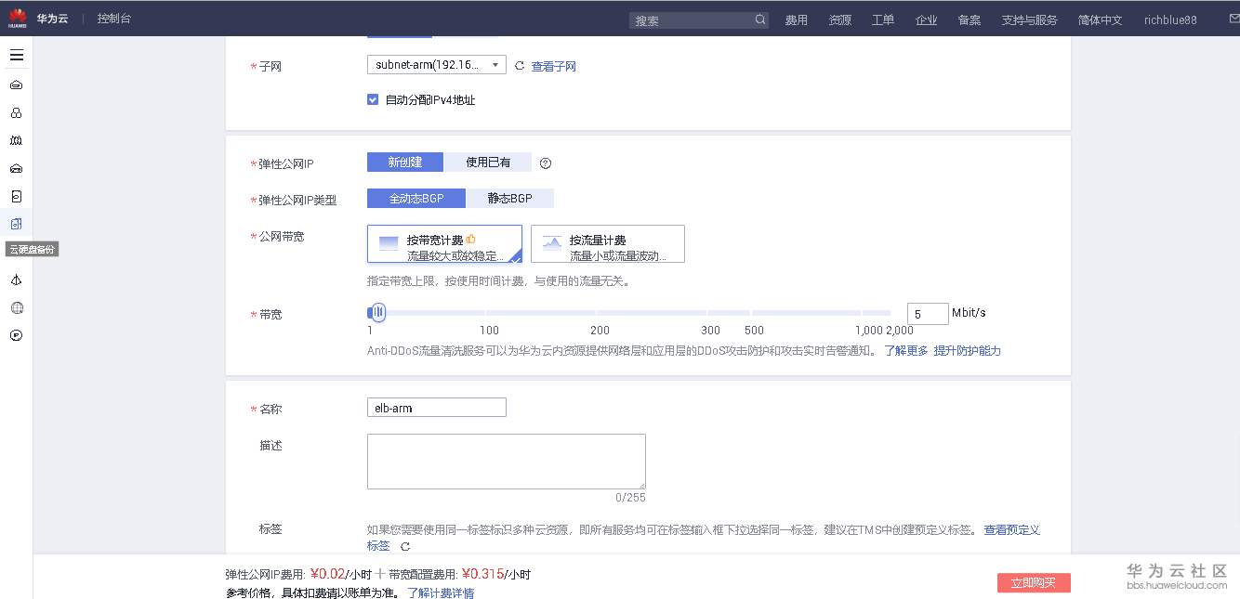Viewport: 1240px width, 599px height.
Task: Select 按流量计费 billing option
Action: 608,244
